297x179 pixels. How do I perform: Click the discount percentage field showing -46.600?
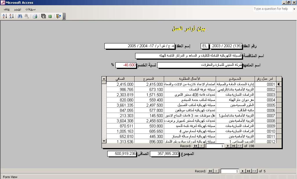(x=126, y=65)
